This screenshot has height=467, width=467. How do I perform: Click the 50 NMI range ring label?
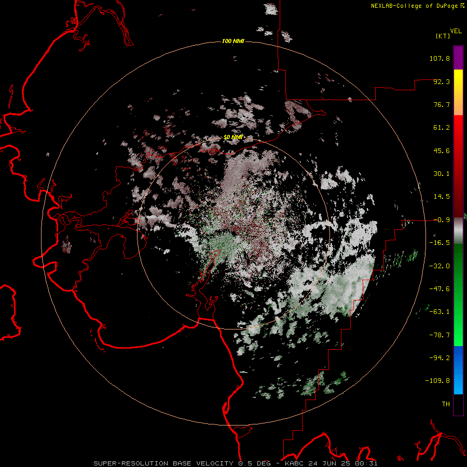click(x=233, y=137)
